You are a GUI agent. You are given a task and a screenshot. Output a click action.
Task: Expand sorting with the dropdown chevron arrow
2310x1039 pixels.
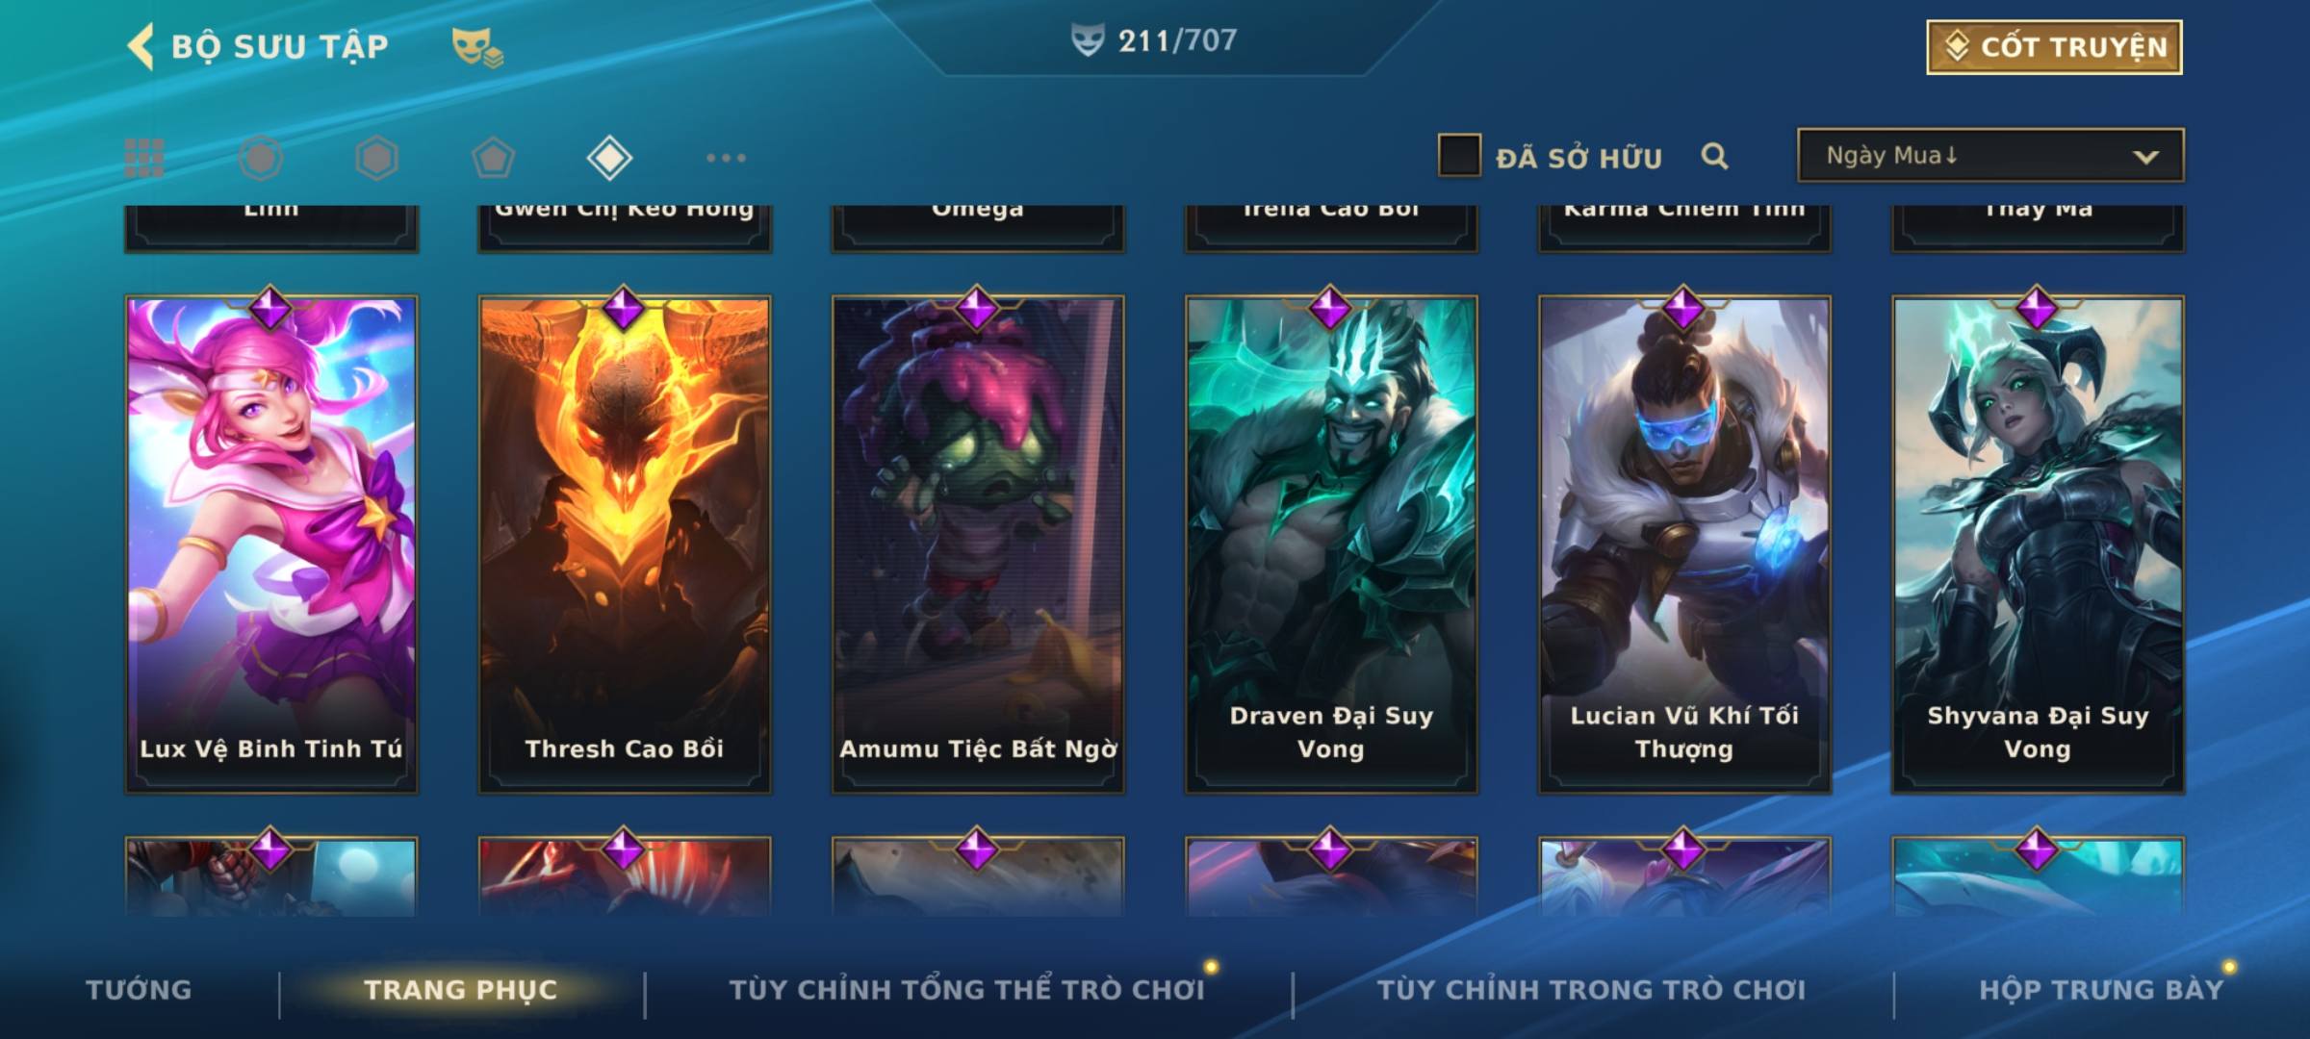point(2145,157)
